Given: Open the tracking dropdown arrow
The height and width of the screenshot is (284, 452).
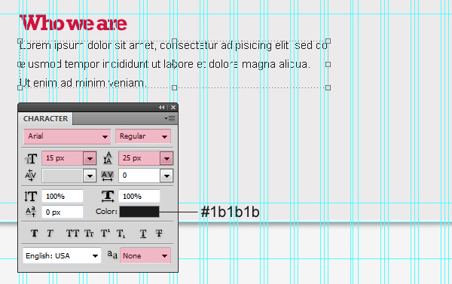Looking at the screenshot, I should coord(166,176).
